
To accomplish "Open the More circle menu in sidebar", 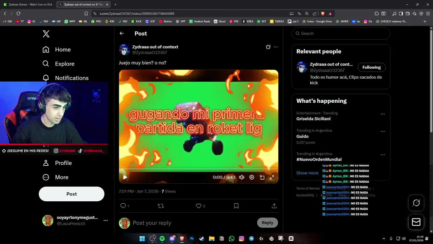I will [x=46, y=177].
